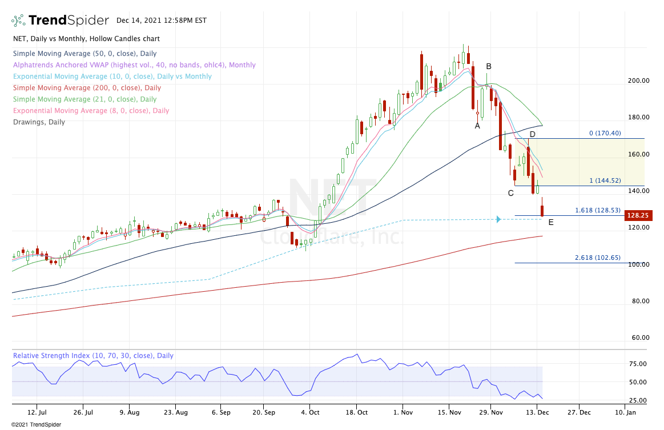Click the wave label 'B' annotation

pyautogui.click(x=489, y=66)
